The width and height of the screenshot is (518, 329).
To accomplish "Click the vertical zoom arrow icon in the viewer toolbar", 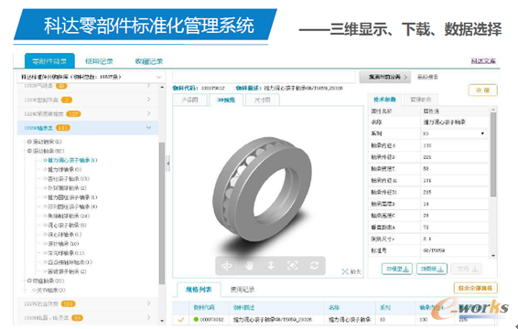I will pos(271,265).
